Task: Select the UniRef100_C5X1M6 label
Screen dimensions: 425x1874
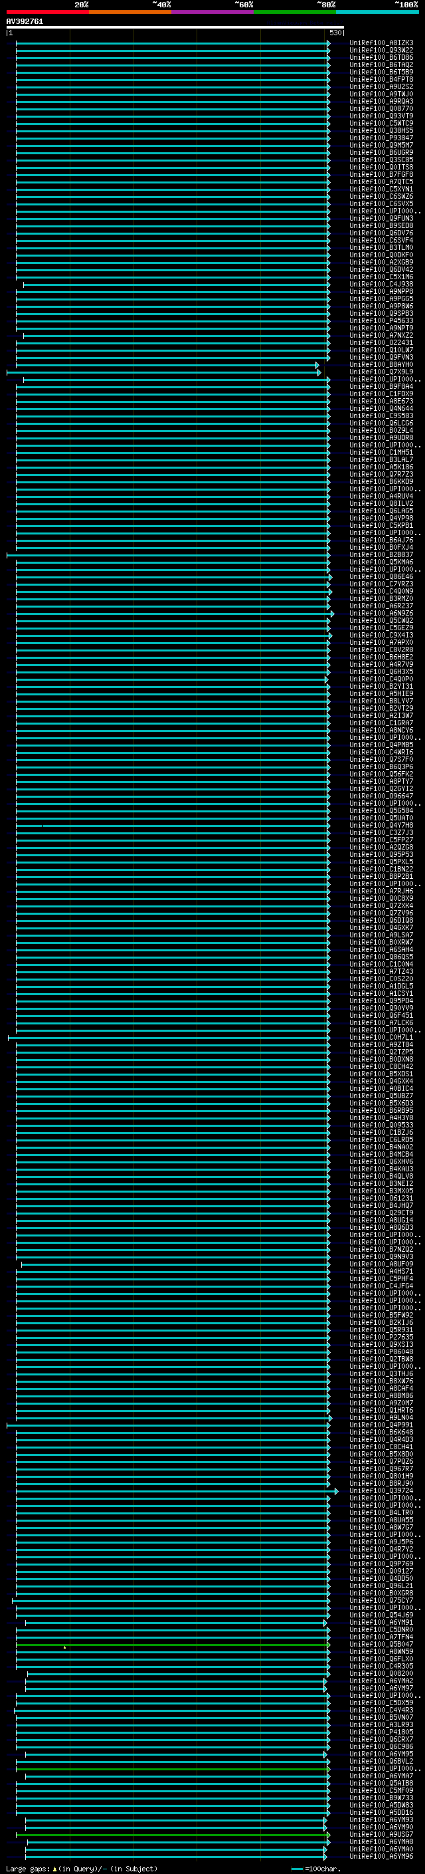Action: 381,277
